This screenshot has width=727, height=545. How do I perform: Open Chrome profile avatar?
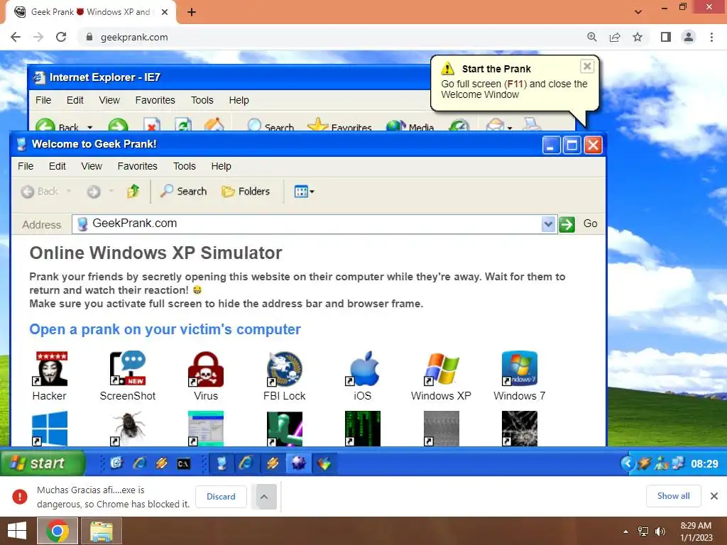(x=689, y=37)
